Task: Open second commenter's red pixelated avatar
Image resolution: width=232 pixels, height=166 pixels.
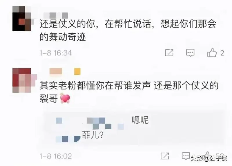Action: coord(22,80)
